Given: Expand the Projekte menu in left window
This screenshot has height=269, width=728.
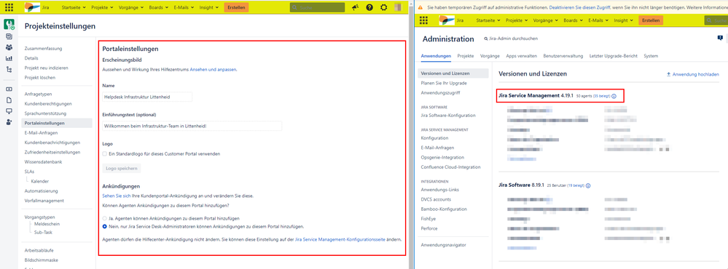Looking at the screenshot, I should [103, 8].
